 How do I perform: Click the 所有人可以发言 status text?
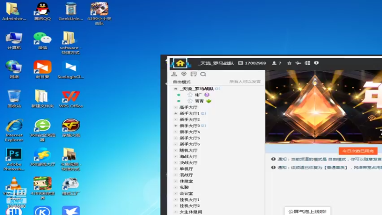click(245, 82)
